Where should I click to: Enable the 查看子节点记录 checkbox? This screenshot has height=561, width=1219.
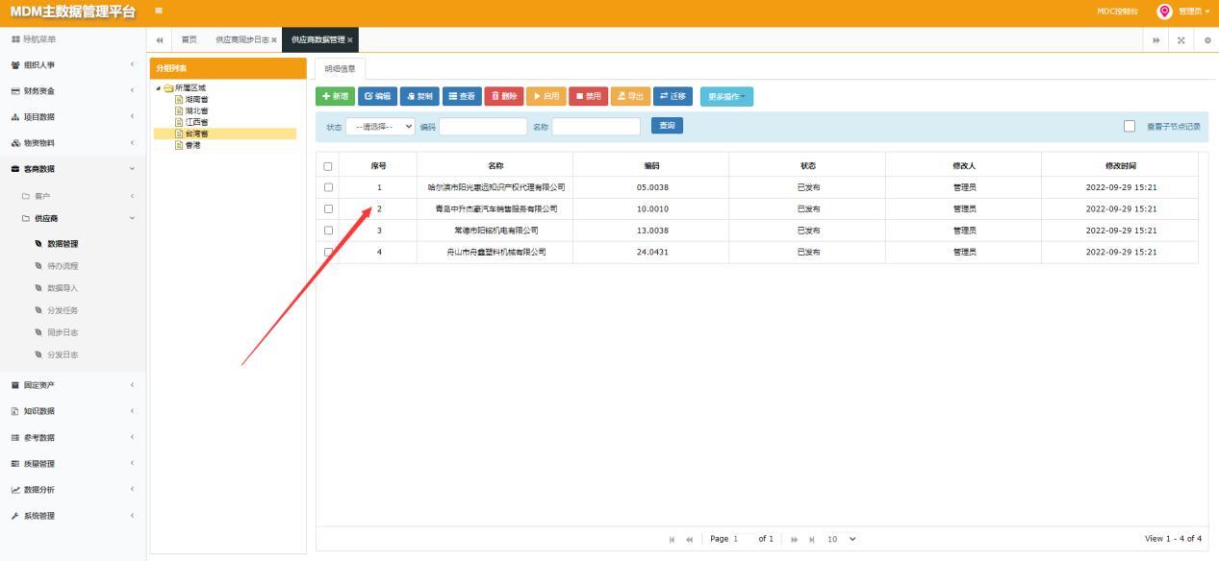tap(1130, 126)
